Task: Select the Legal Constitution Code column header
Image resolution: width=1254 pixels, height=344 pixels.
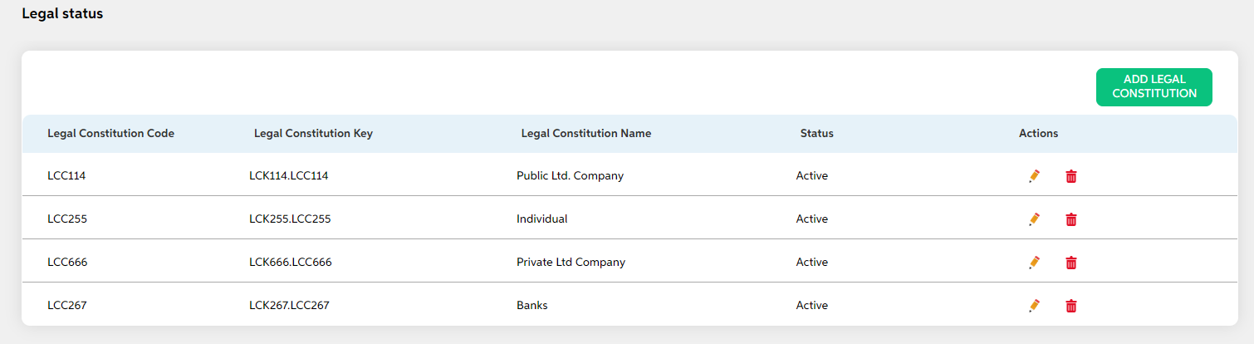Action: point(110,133)
